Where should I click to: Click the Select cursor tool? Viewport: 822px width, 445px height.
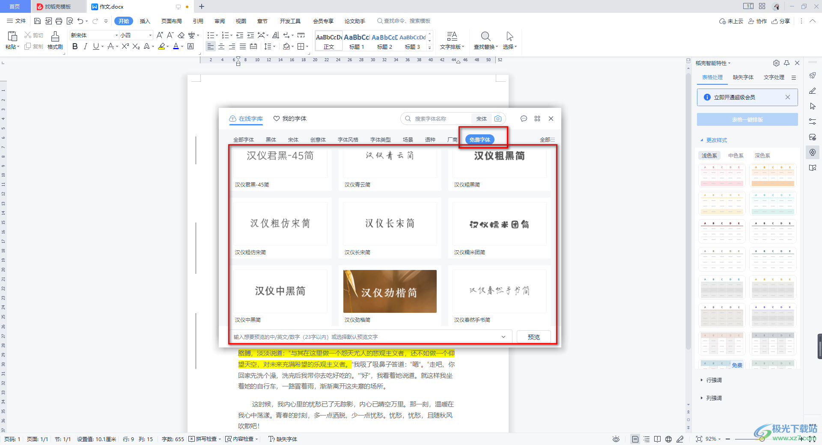coord(509,40)
